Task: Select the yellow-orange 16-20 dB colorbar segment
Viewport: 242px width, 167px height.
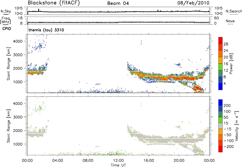Action: [221, 60]
